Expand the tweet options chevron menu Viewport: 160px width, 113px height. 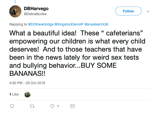pyautogui.click(x=148, y=11)
